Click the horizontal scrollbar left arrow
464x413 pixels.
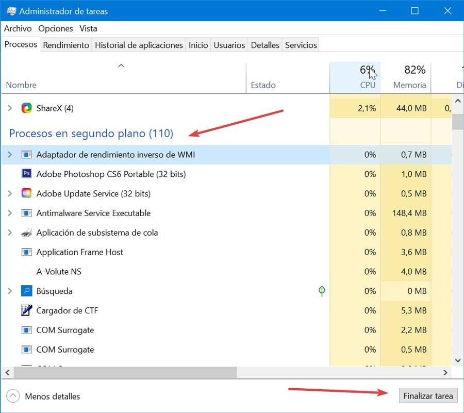pyautogui.click(x=7, y=372)
